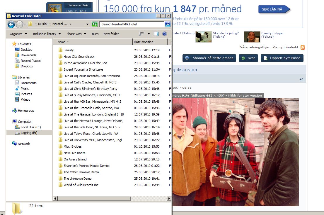Open the address bar history dropdown
The height and width of the screenshot is (215, 324).
(x=87, y=24)
